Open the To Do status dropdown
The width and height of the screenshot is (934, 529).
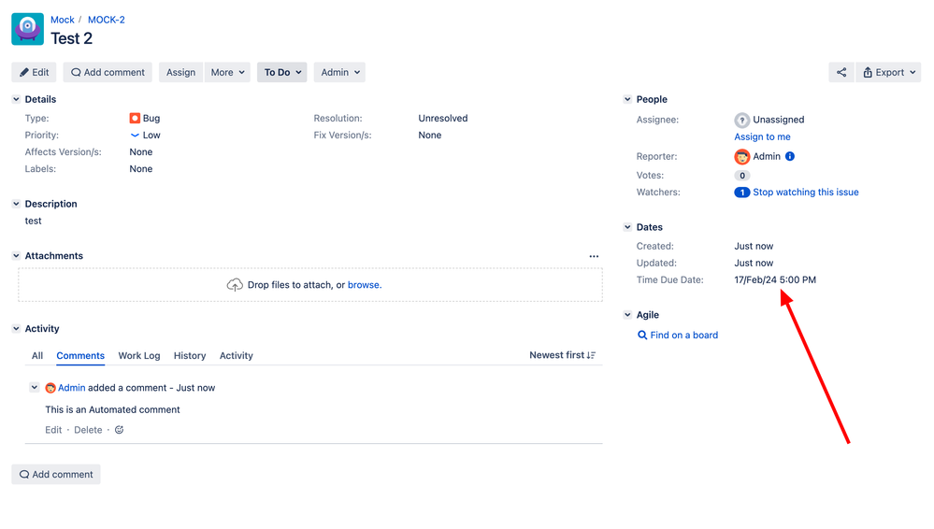[x=281, y=72]
